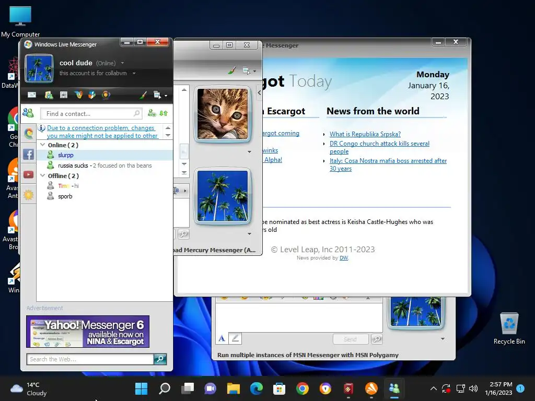Screen dimensions: 535x401
Task: Open the sun weather sidebar tab
Action: tap(29, 195)
